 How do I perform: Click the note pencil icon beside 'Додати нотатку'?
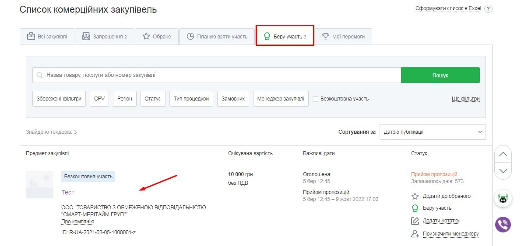pos(415,221)
